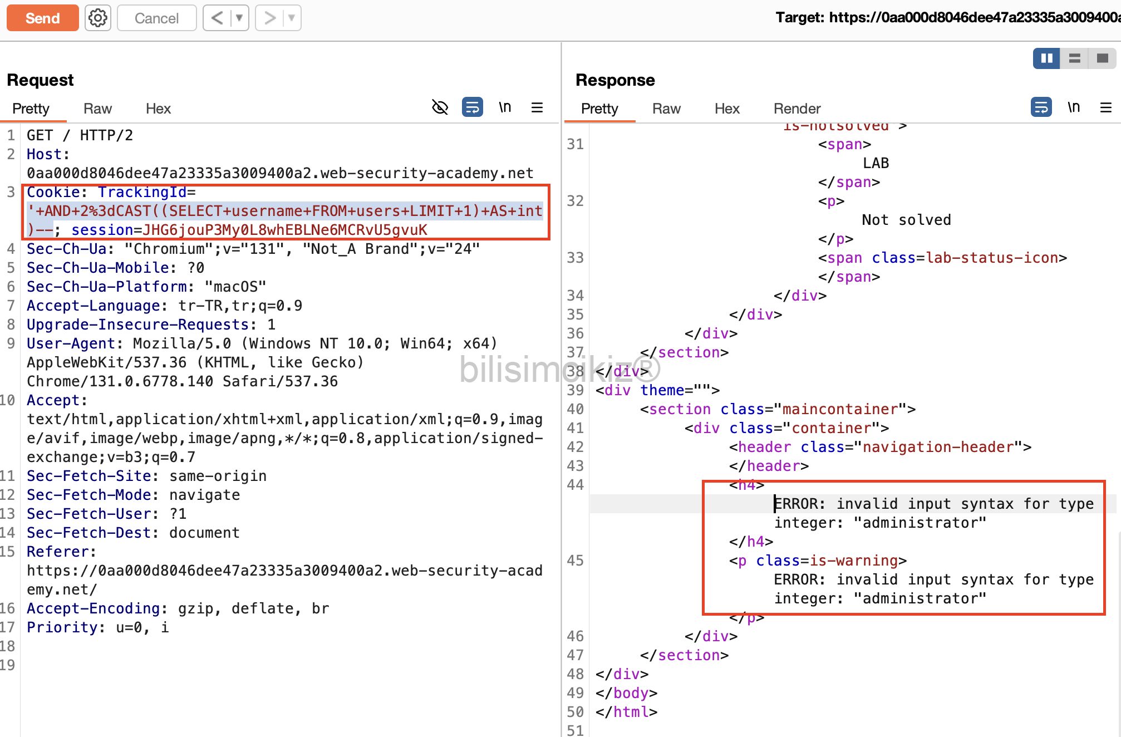Go back to previous request arrow
This screenshot has height=737, width=1121.
coord(217,18)
